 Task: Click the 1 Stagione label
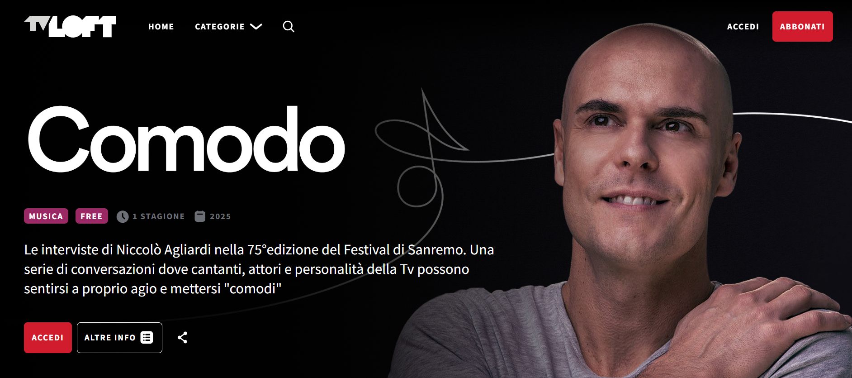159,216
